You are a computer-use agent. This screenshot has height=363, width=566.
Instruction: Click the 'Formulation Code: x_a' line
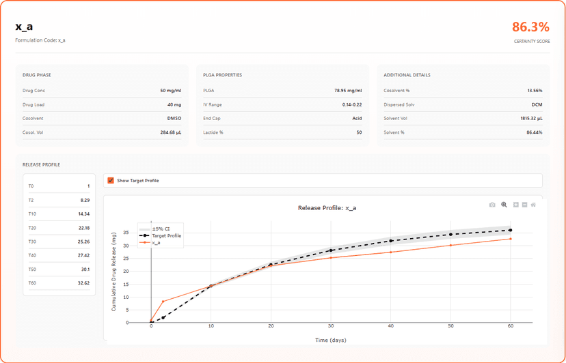(40, 40)
